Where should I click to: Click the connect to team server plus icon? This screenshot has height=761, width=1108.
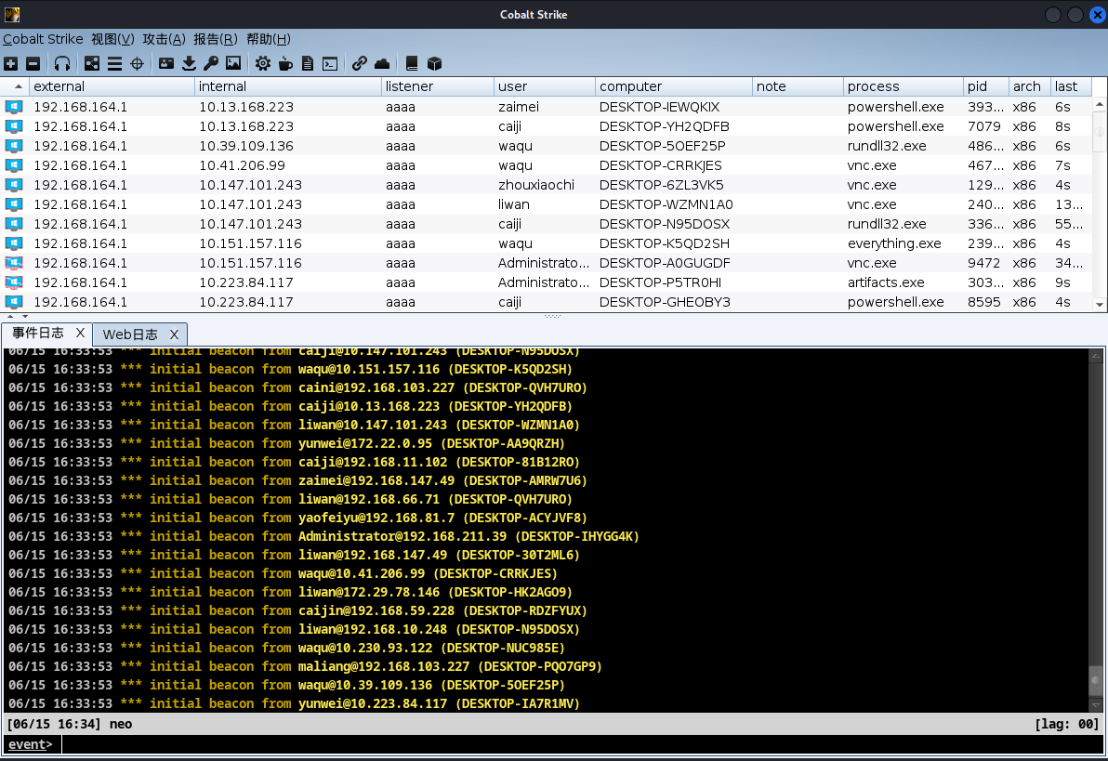(10, 63)
